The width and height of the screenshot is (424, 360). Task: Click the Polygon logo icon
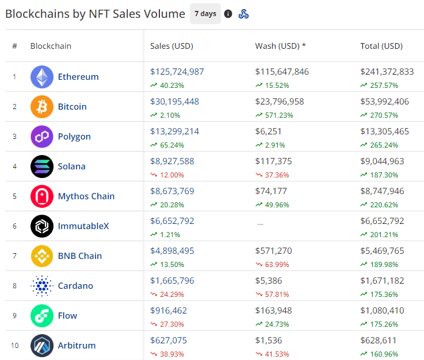point(41,137)
